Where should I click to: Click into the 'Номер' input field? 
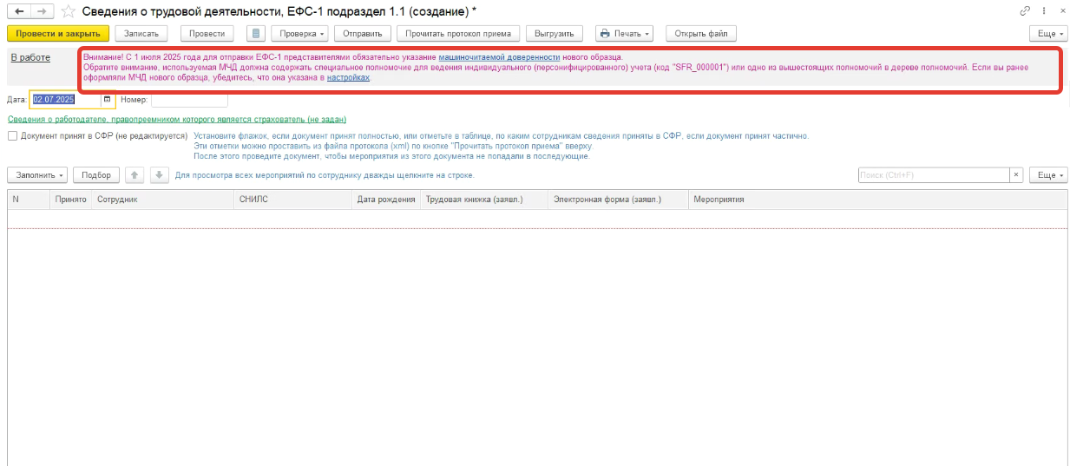(189, 100)
